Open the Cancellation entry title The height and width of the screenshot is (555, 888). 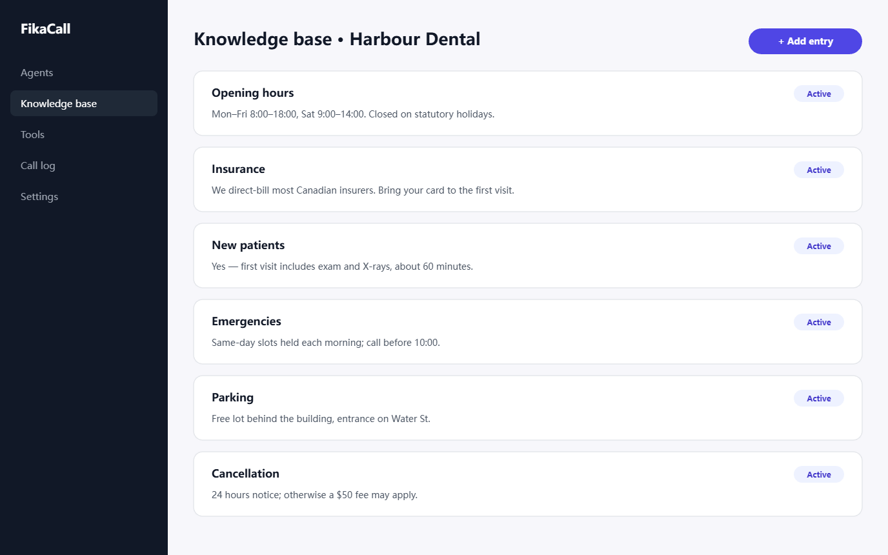pyautogui.click(x=245, y=474)
